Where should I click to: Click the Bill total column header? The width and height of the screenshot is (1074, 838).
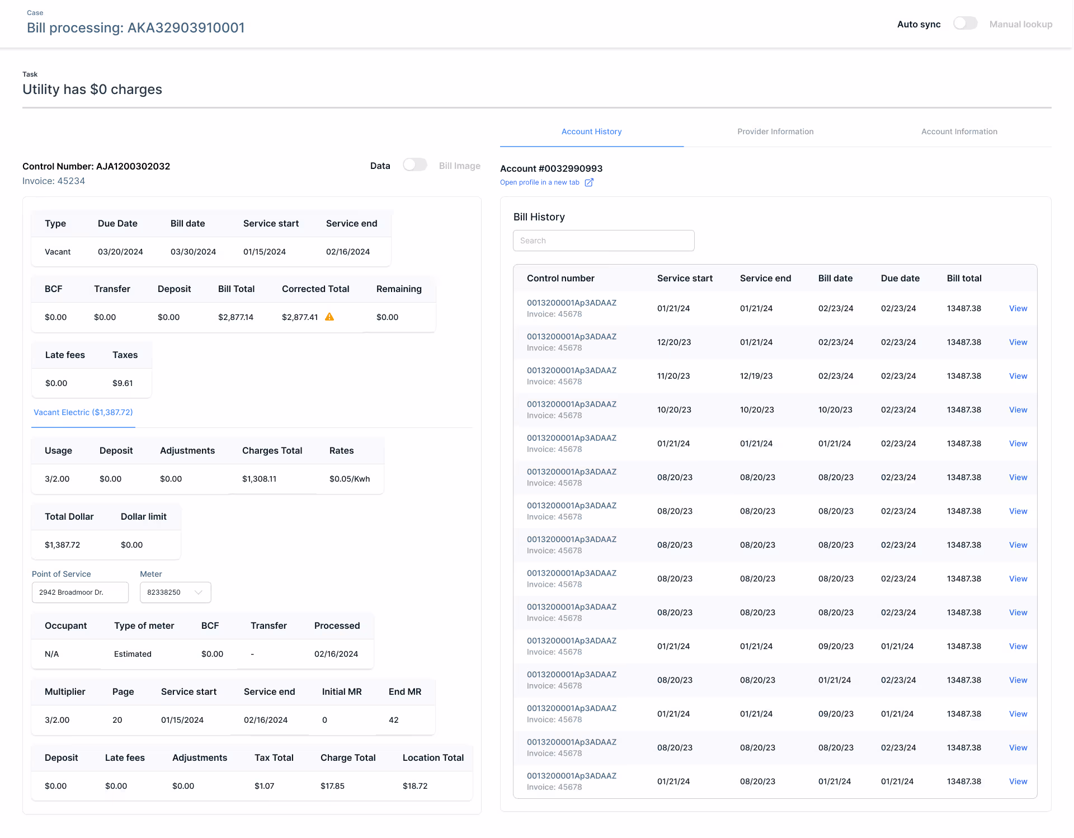pyautogui.click(x=964, y=278)
